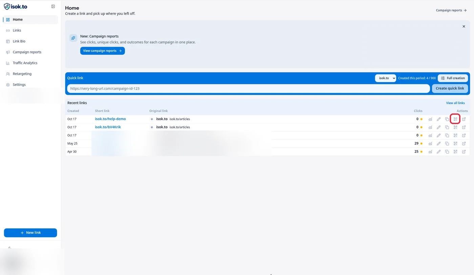Open analytics chart for isok.to/help-demo
The width and height of the screenshot is (474, 275).
[x=430, y=119]
